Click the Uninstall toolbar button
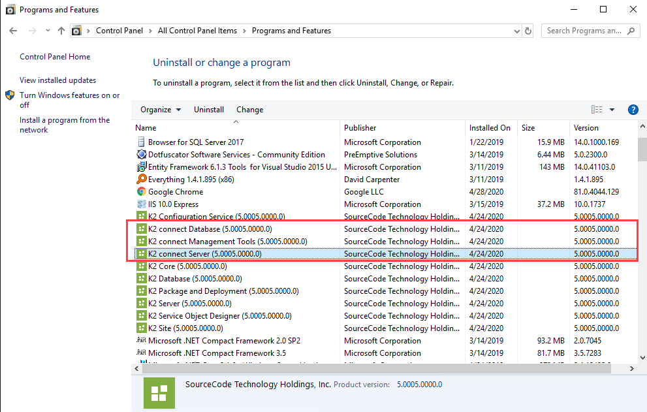The height and width of the screenshot is (412, 647). pos(209,110)
